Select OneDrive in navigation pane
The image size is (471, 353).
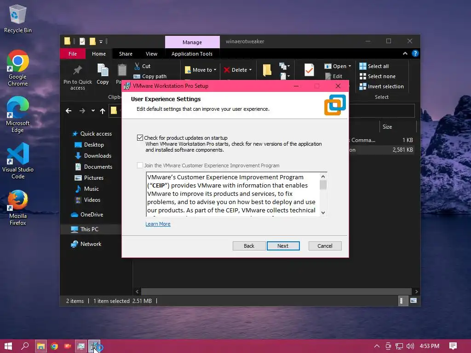pyautogui.click(x=87, y=215)
